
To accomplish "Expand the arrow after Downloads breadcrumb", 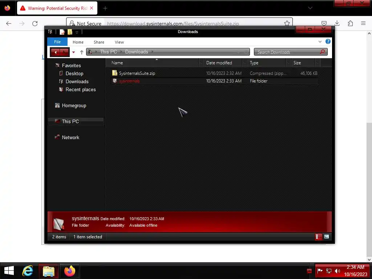I will pyautogui.click(x=153, y=52).
